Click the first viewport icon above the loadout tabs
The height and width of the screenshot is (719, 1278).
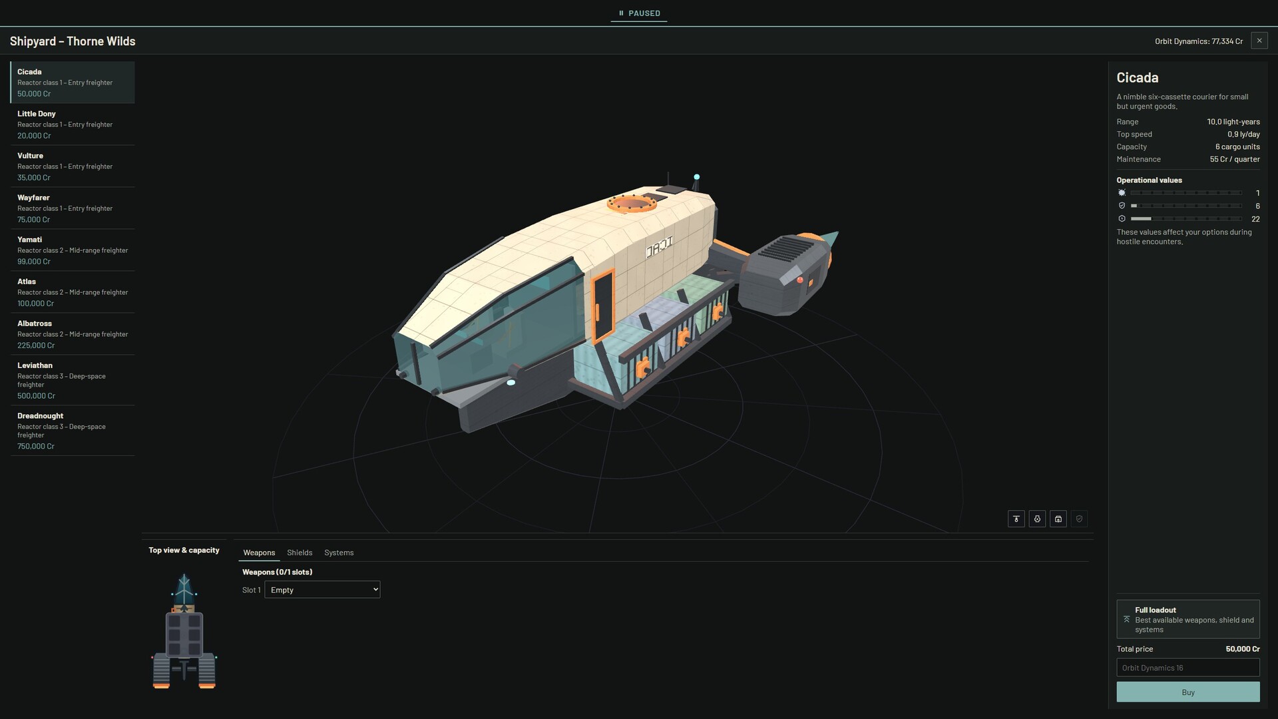coord(1016,519)
